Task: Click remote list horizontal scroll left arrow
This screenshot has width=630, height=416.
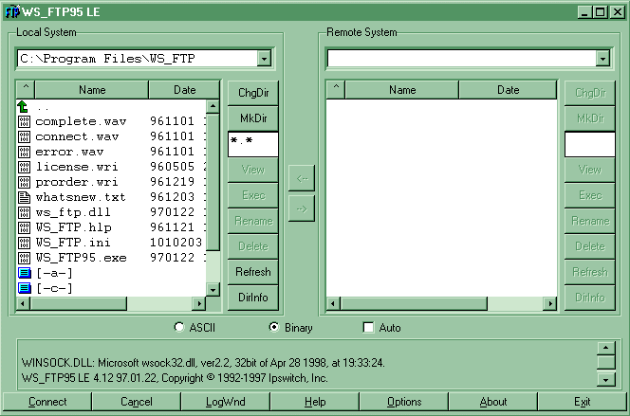Action: [333, 303]
